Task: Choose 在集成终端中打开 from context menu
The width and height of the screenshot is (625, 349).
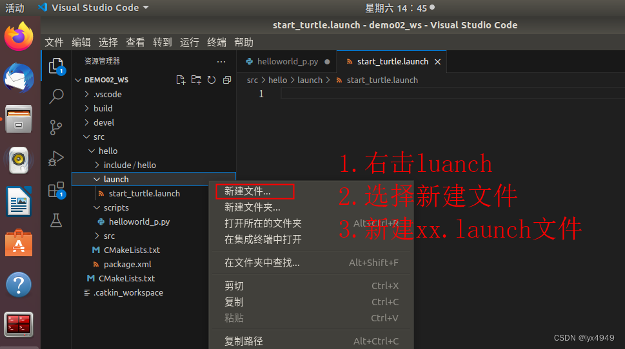Action: point(311,240)
